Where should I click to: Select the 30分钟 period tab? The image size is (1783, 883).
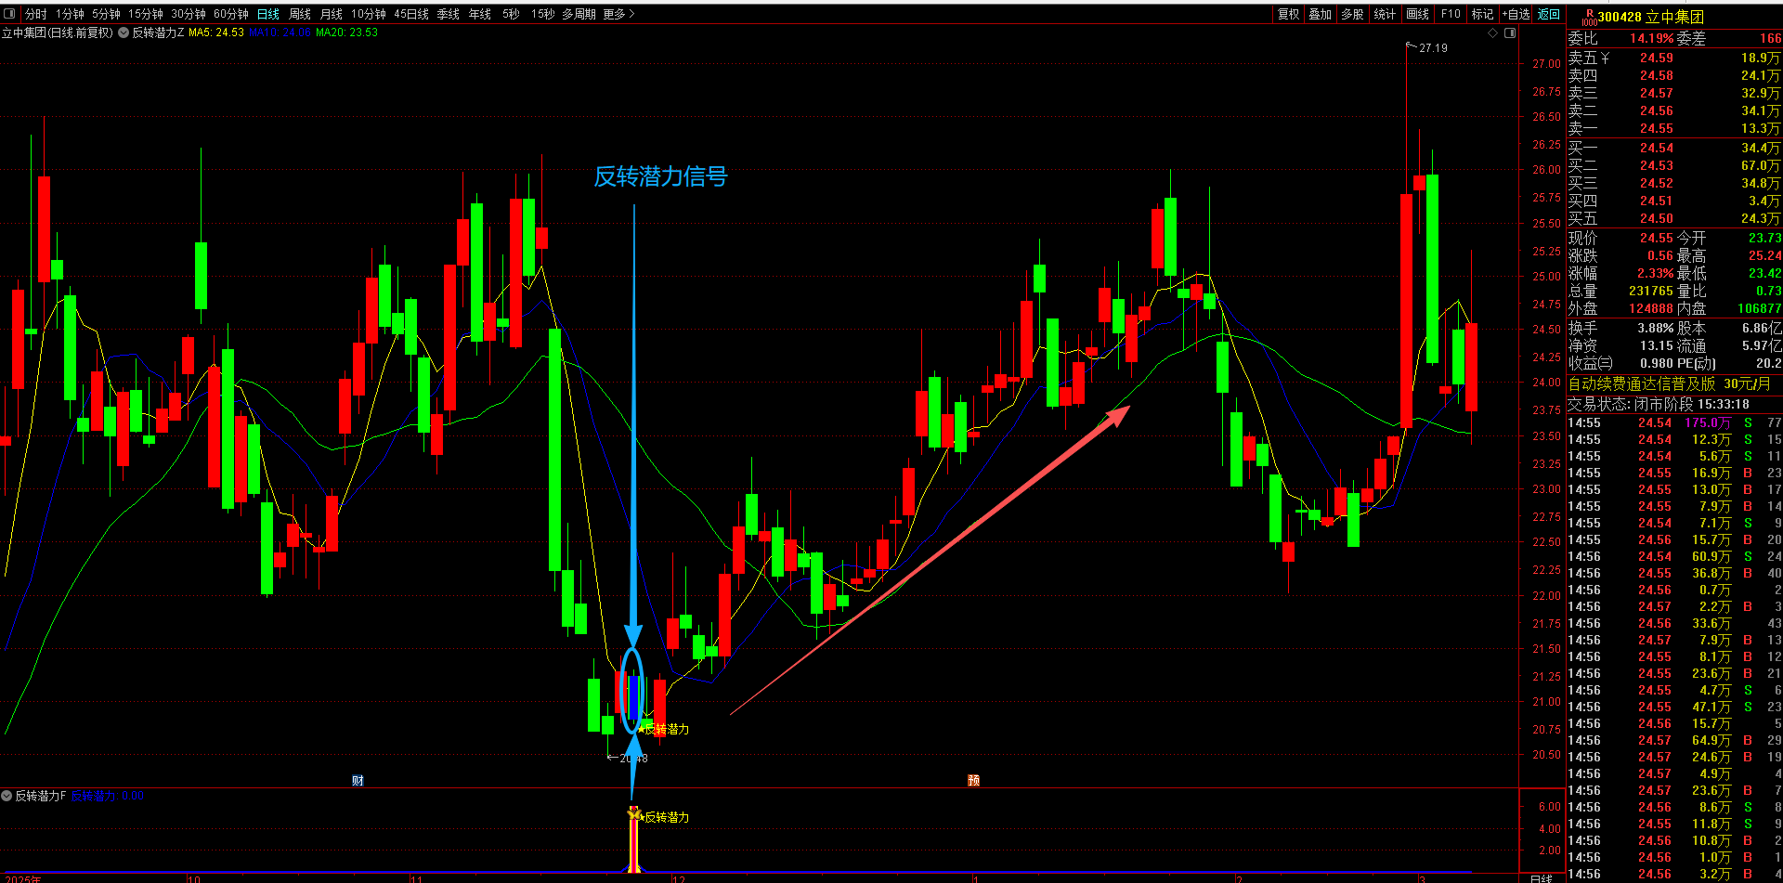coord(188,14)
